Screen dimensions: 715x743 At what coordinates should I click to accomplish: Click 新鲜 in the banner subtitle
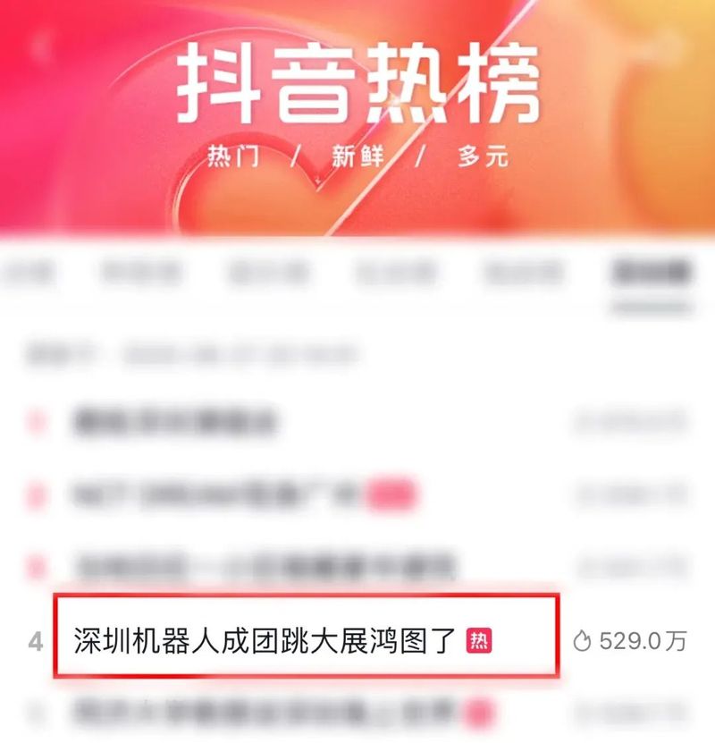pyautogui.click(x=357, y=156)
